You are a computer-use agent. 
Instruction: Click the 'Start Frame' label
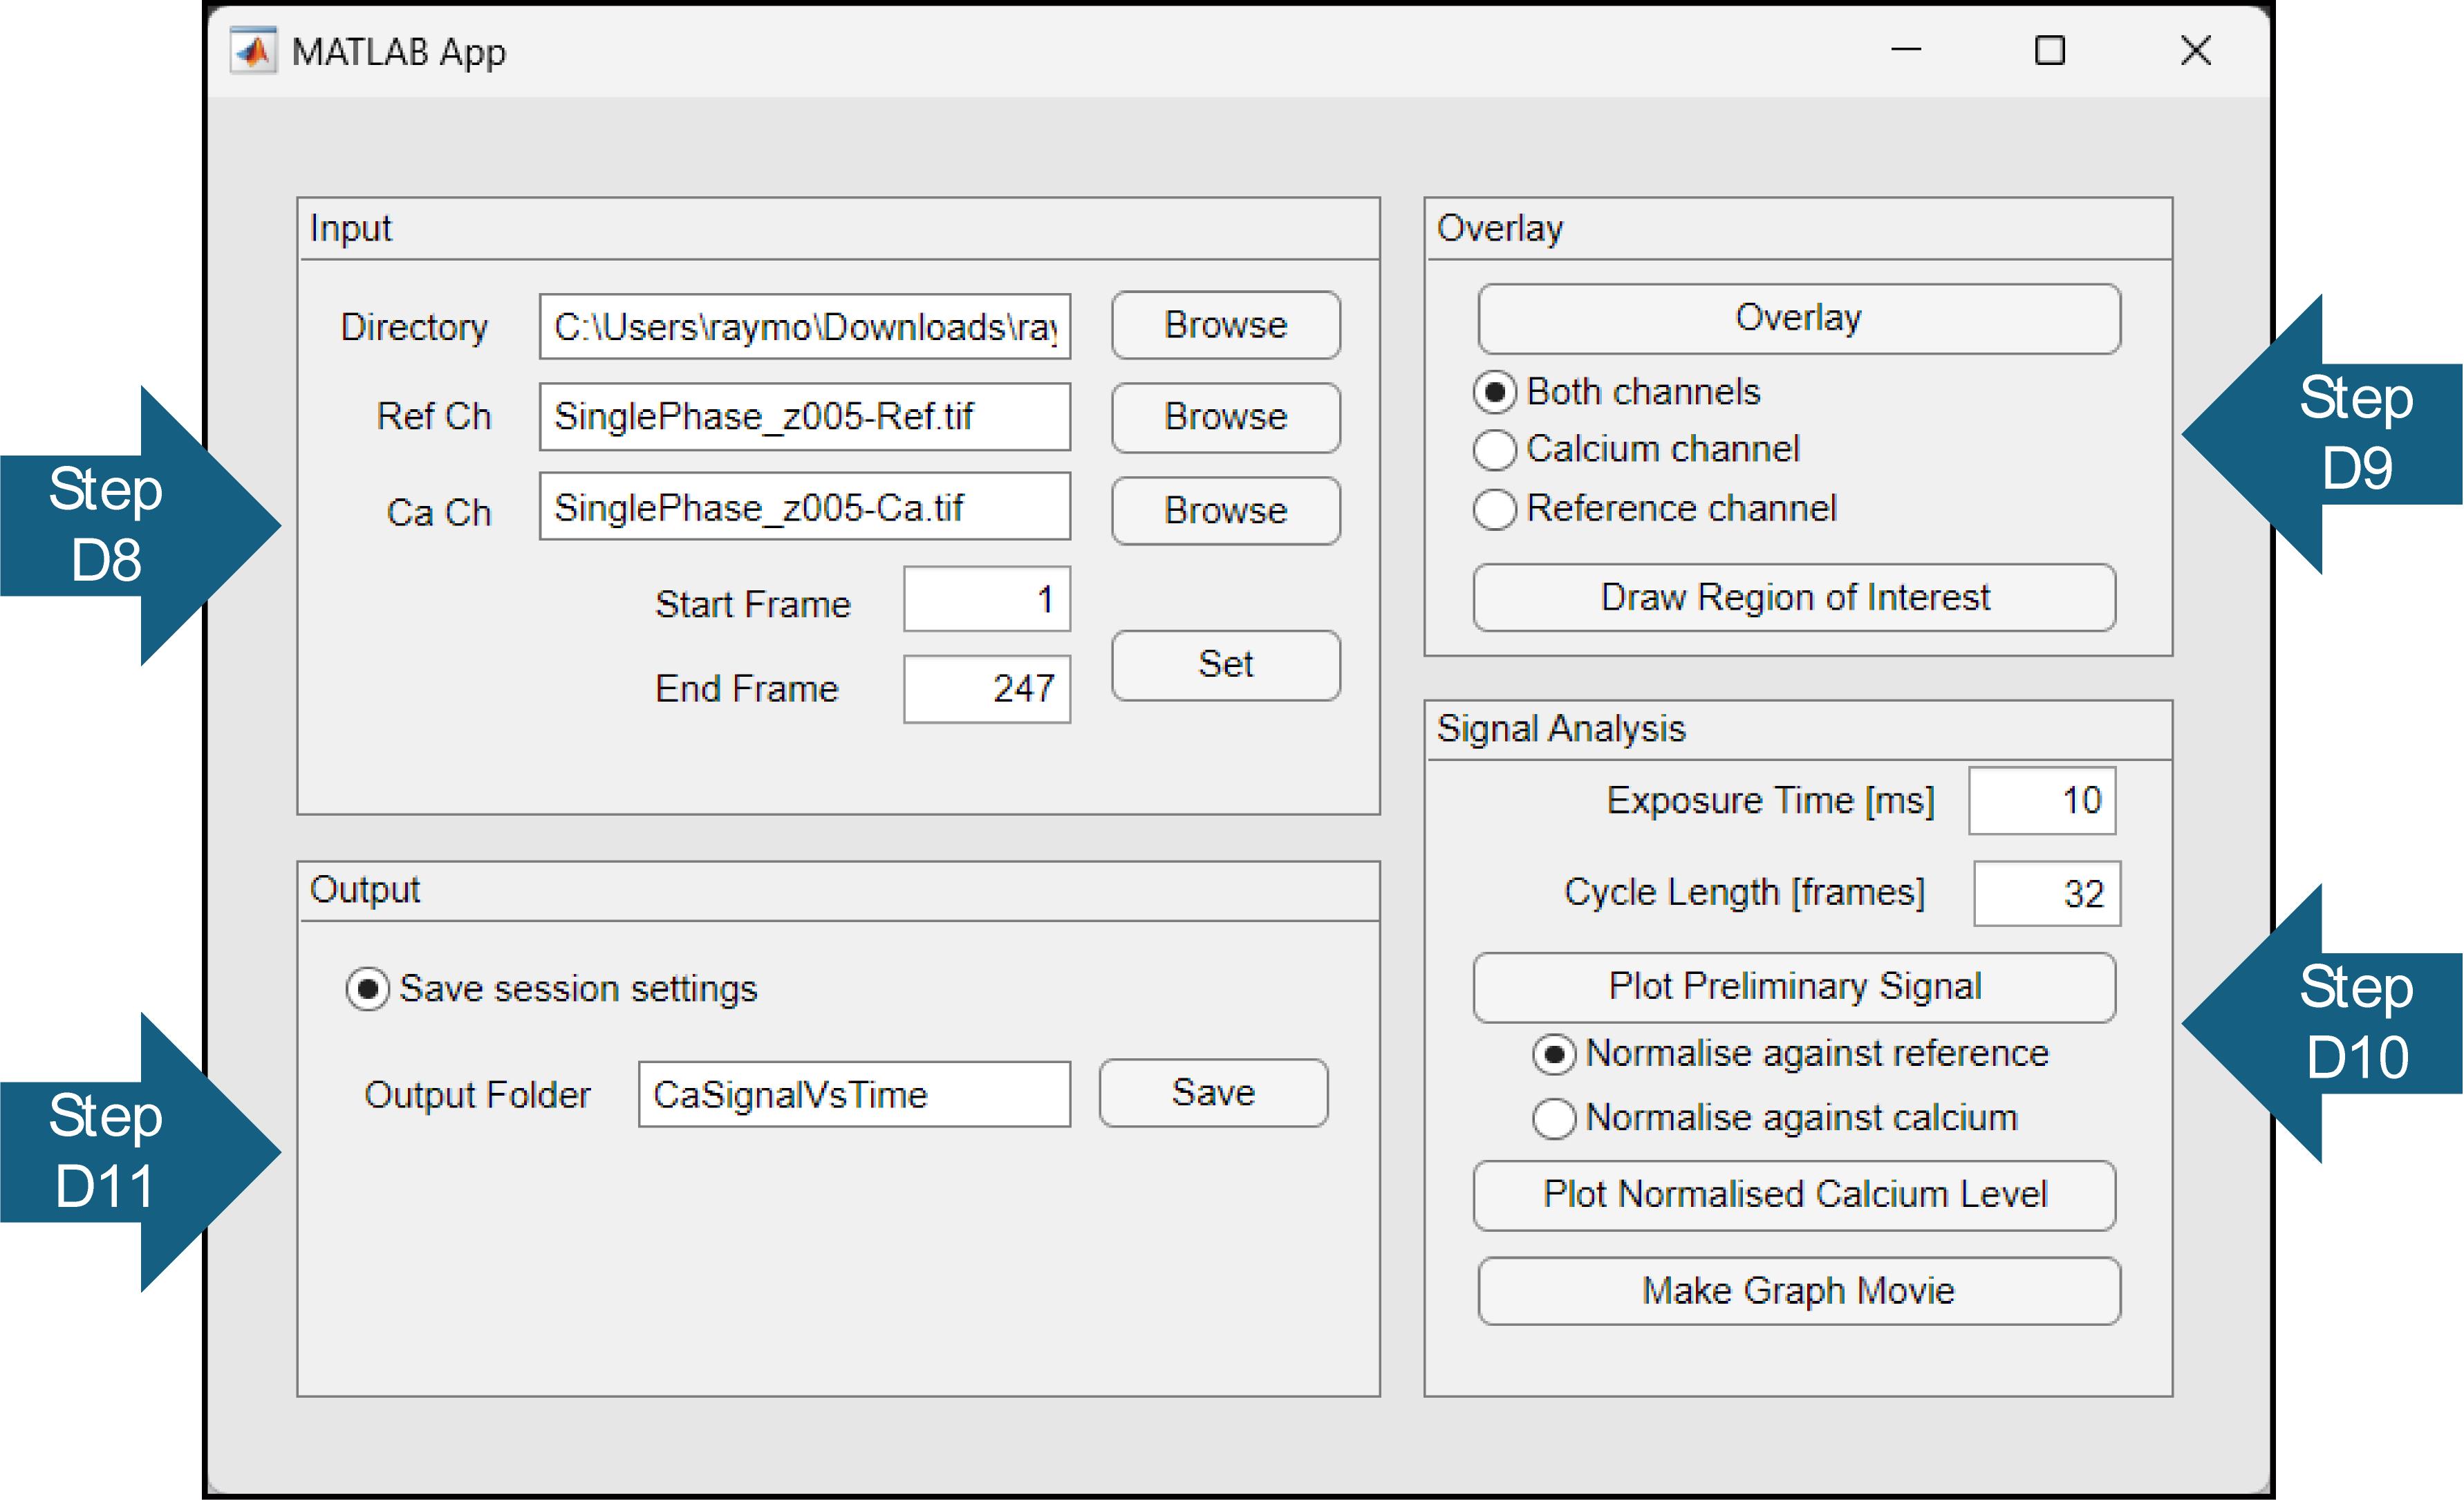click(753, 604)
